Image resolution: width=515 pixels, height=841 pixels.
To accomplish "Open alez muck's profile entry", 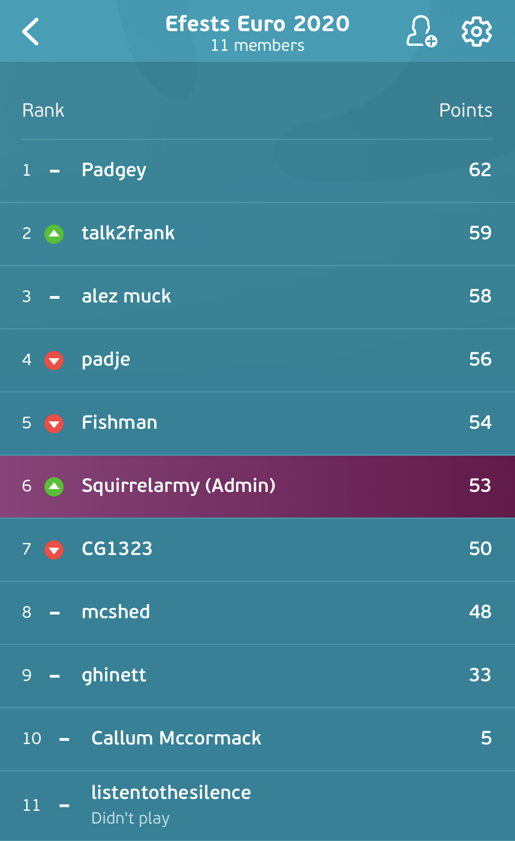I will pos(257,297).
